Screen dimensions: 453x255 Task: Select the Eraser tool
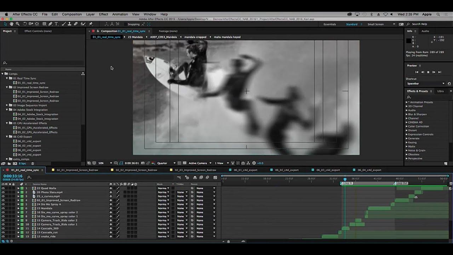click(x=76, y=24)
